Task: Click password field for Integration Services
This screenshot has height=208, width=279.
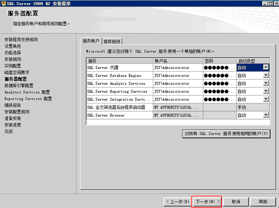Action: [220, 99]
